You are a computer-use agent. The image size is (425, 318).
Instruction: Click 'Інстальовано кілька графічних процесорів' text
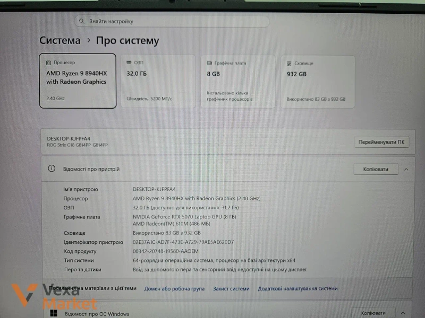coord(230,96)
